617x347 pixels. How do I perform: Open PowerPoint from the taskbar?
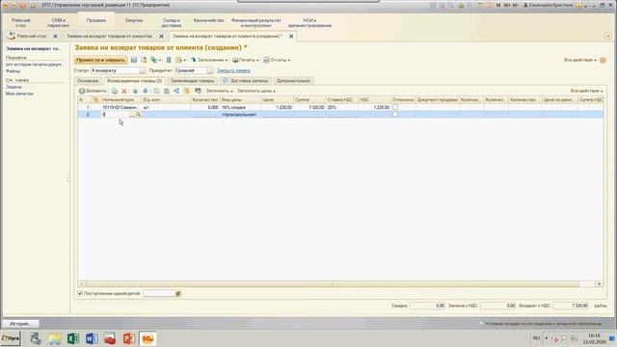[128, 338]
